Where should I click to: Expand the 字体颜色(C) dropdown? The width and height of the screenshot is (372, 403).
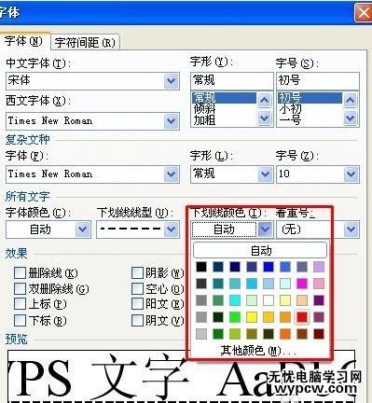point(83,229)
